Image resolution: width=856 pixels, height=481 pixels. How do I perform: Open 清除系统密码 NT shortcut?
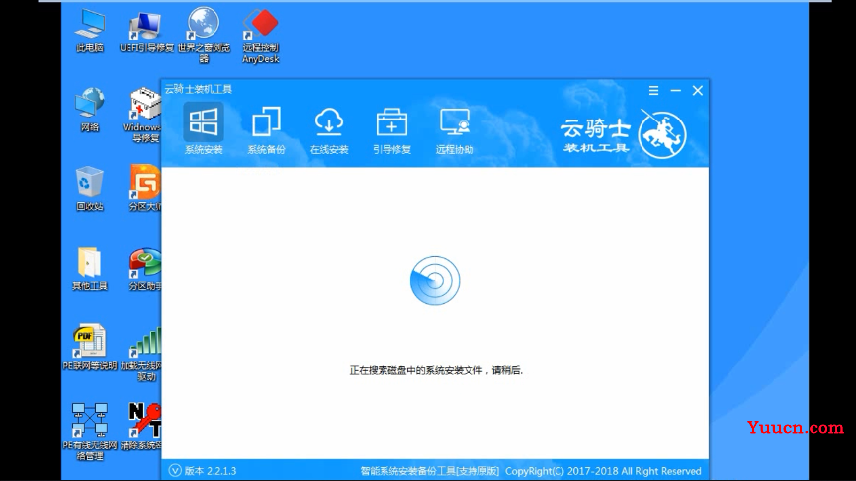point(142,427)
